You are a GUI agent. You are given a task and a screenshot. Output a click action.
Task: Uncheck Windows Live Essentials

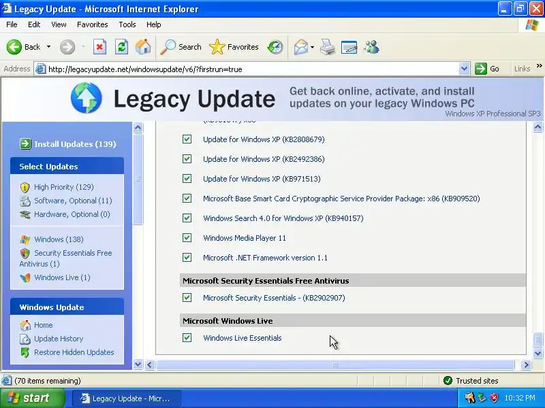(x=187, y=337)
